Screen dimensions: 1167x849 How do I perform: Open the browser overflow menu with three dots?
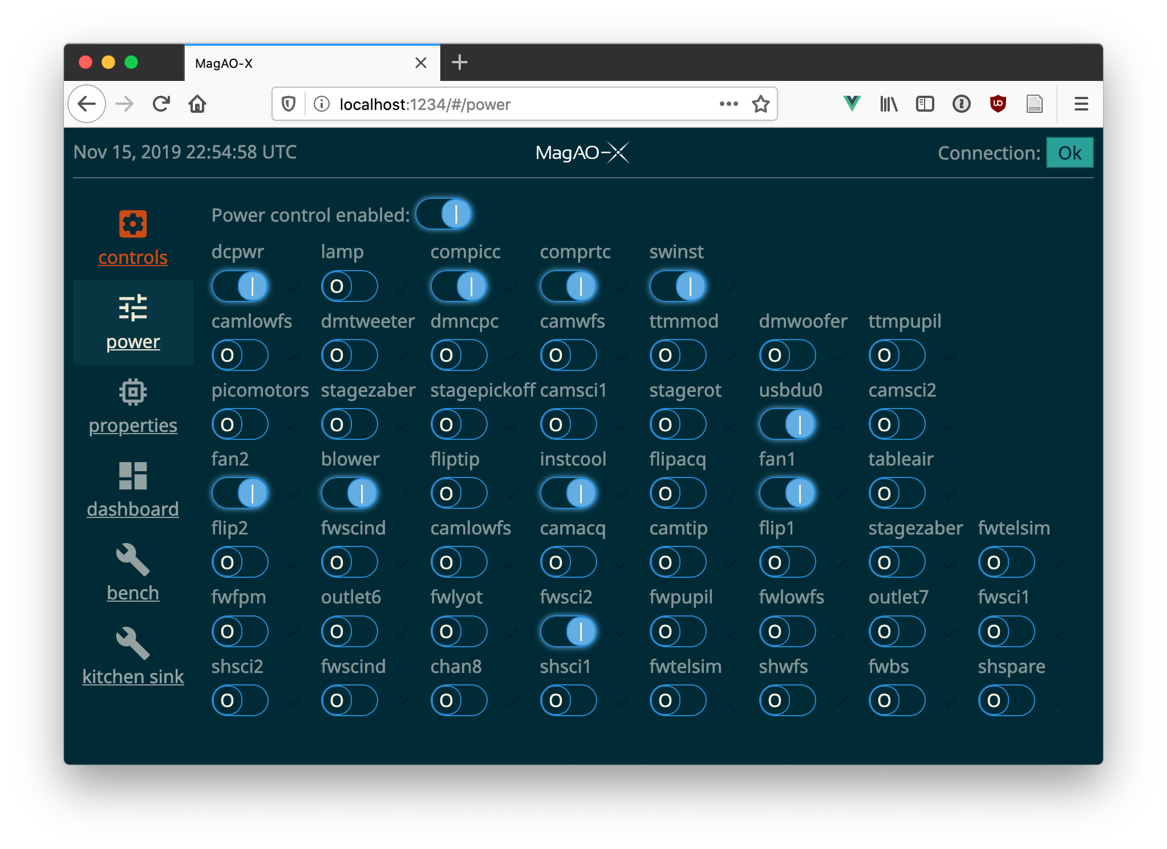tap(728, 104)
